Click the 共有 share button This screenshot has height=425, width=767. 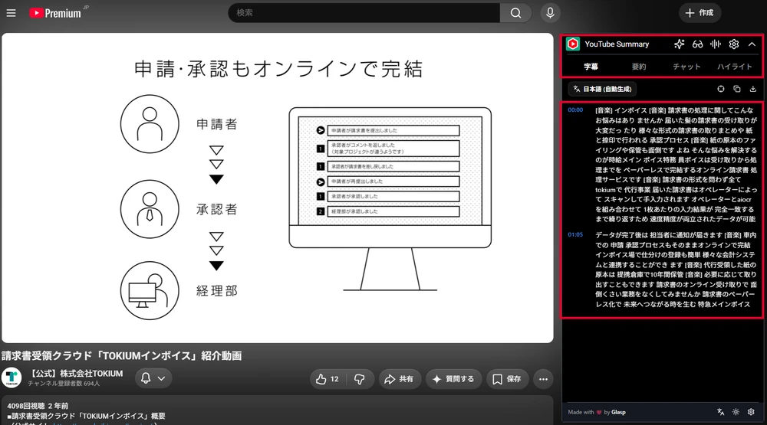coord(400,379)
